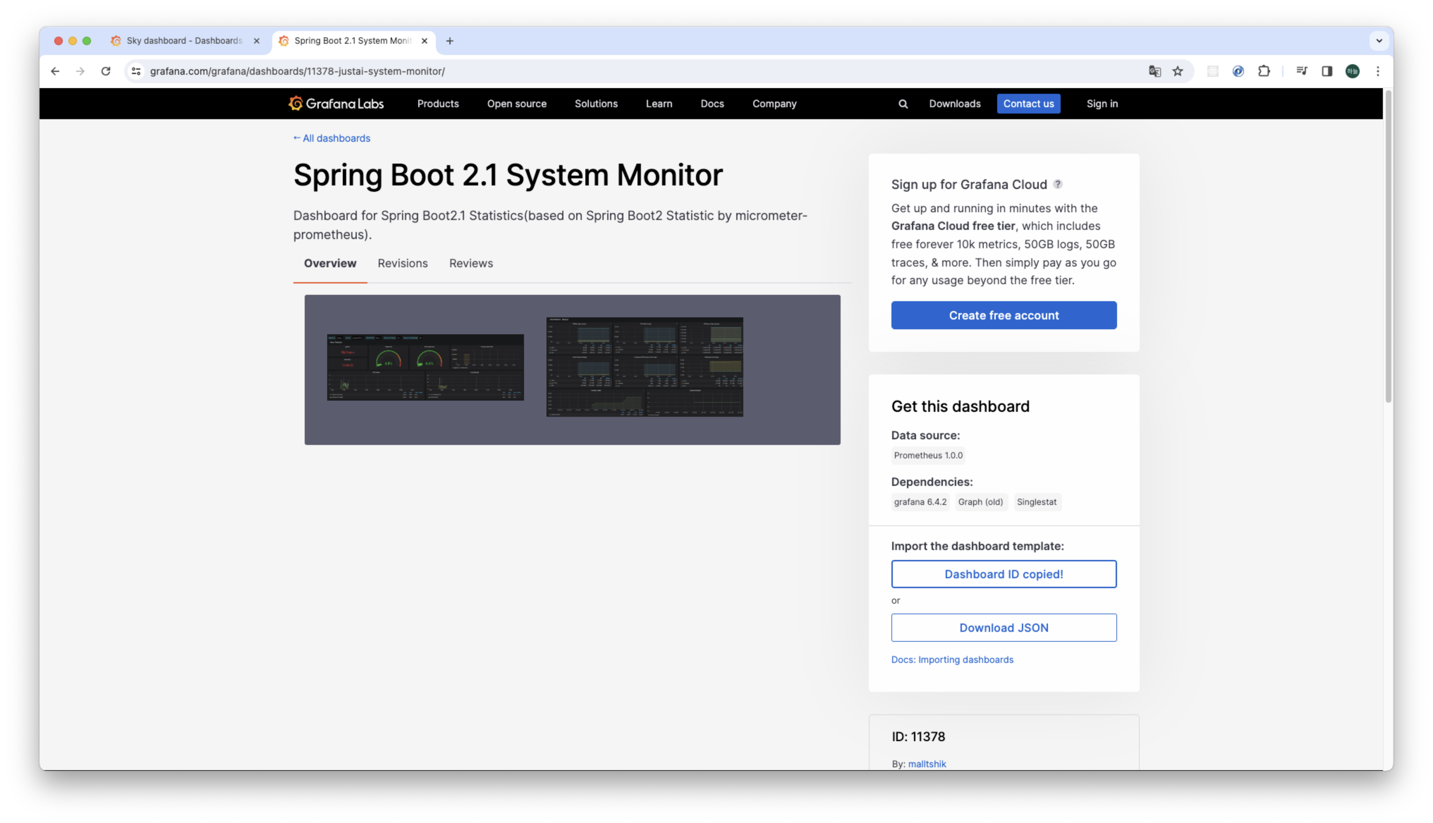
Task: Go to Downloads in the header
Action: click(955, 104)
